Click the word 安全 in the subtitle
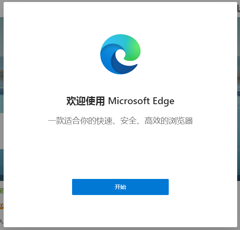Screen dimensions: 240x230 pyautogui.click(x=128, y=121)
